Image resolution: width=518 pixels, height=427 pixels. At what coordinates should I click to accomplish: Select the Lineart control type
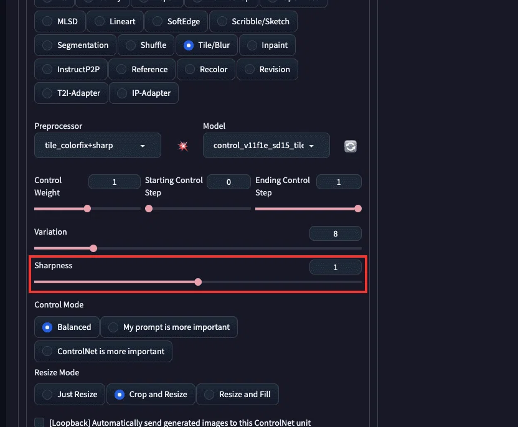pyautogui.click(x=115, y=21)
